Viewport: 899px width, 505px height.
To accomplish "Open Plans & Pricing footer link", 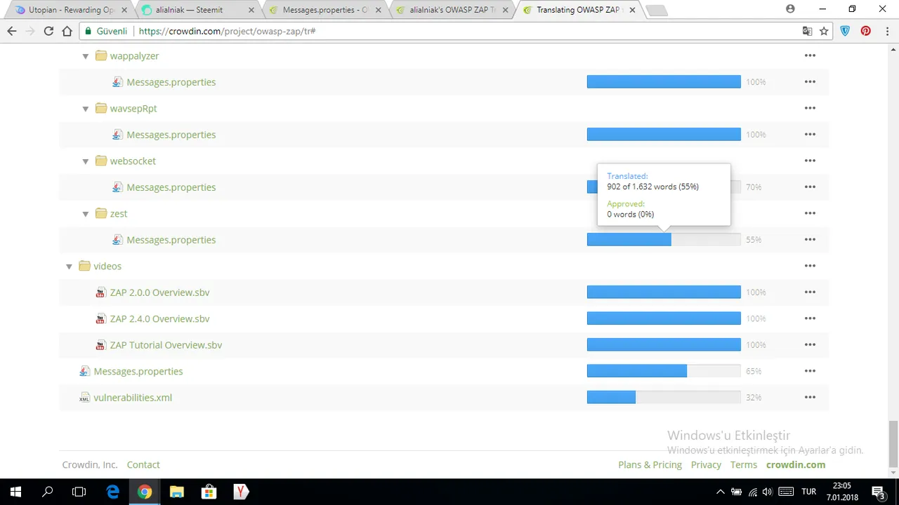I will point(650,464).
